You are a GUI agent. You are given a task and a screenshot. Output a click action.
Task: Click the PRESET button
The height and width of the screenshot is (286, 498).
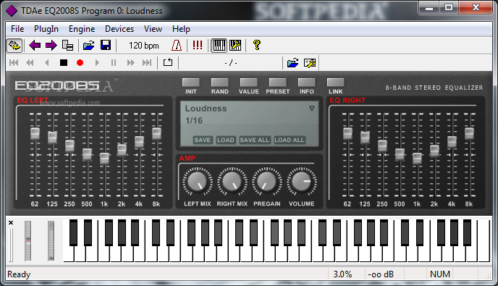point(277,83)
